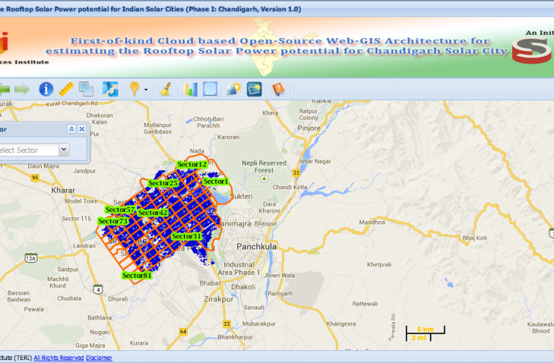Image resolution: width=554 pixels, height=363 pixels.
Task: Click Chandi Kotla on the map
Action: [290, 187]
